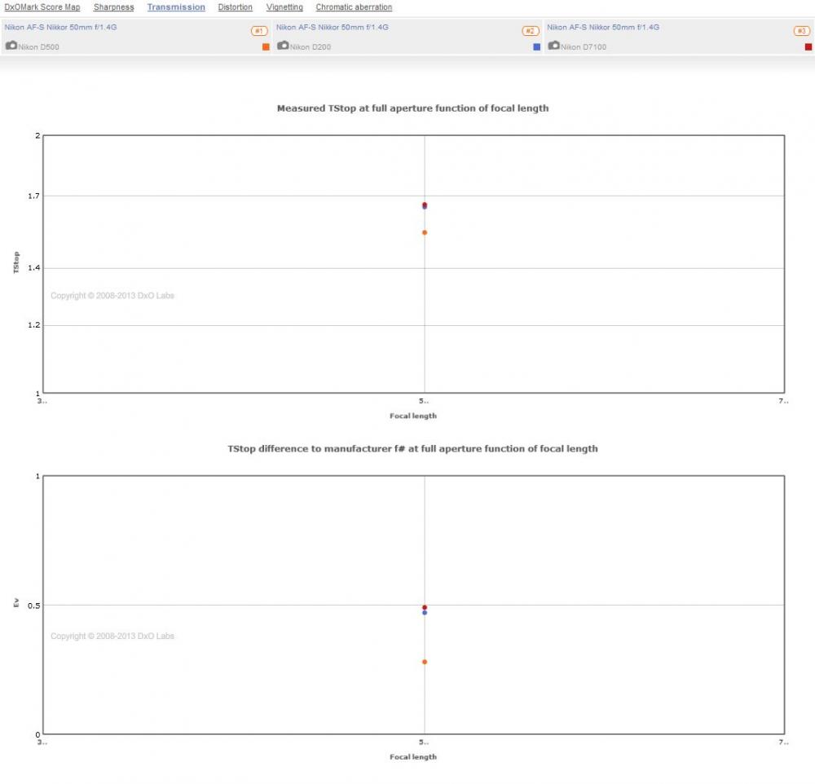The width and height of the screenshot is (815, 784).
Task: Click the camera icon beside Nikon D7100
Action: pos(554,46)
